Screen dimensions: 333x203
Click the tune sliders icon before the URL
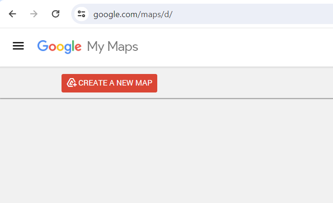(81, 14)
